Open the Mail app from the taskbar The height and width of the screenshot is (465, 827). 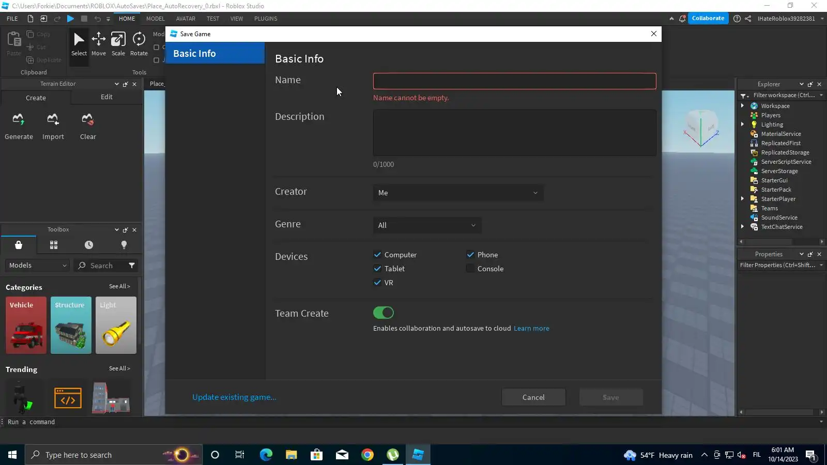tap(342, 455)
